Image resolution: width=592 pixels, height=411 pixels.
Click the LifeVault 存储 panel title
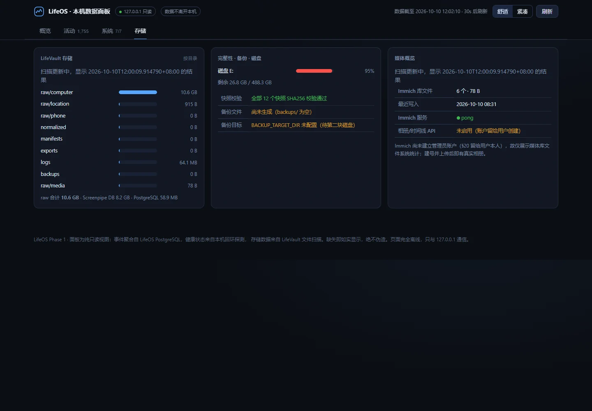[57, 58]
